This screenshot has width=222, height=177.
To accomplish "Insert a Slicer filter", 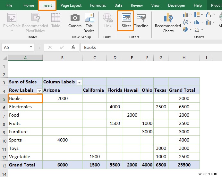I will pos(126,20).
